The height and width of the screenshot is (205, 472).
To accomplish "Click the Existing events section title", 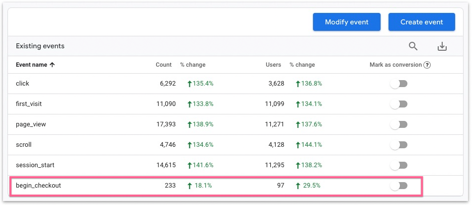I will (40, 46).
